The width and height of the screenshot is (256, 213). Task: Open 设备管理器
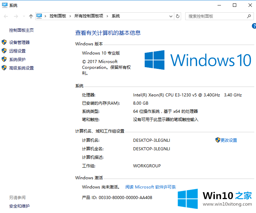(x=19, y=43)
